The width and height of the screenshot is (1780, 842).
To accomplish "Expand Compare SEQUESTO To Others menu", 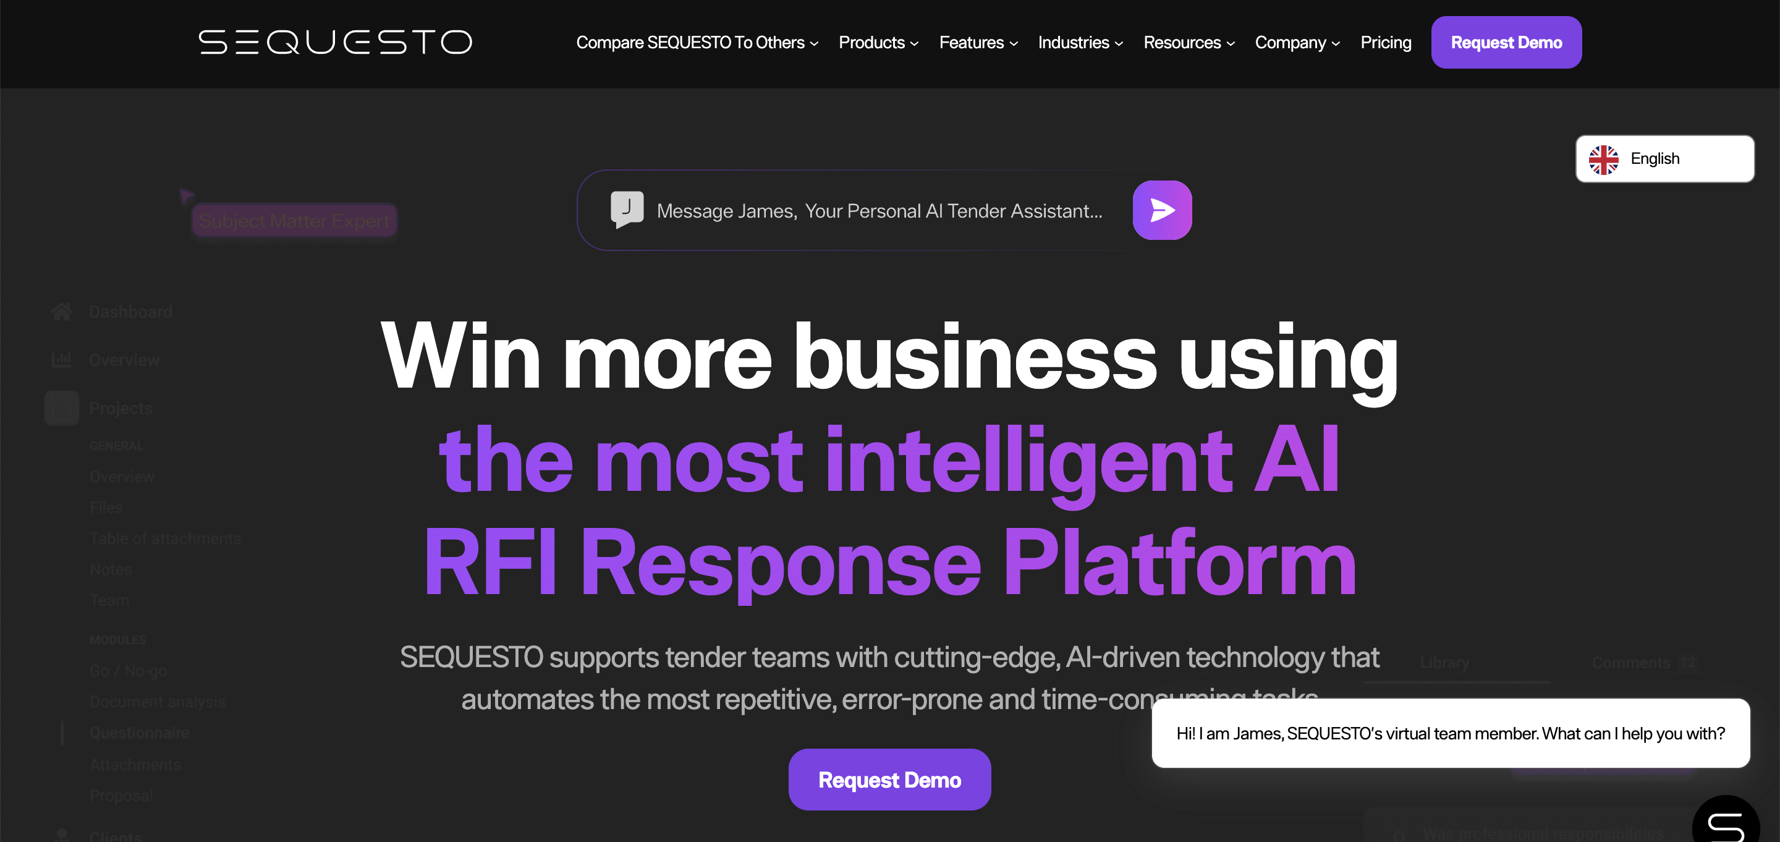I will pos(697,43).
